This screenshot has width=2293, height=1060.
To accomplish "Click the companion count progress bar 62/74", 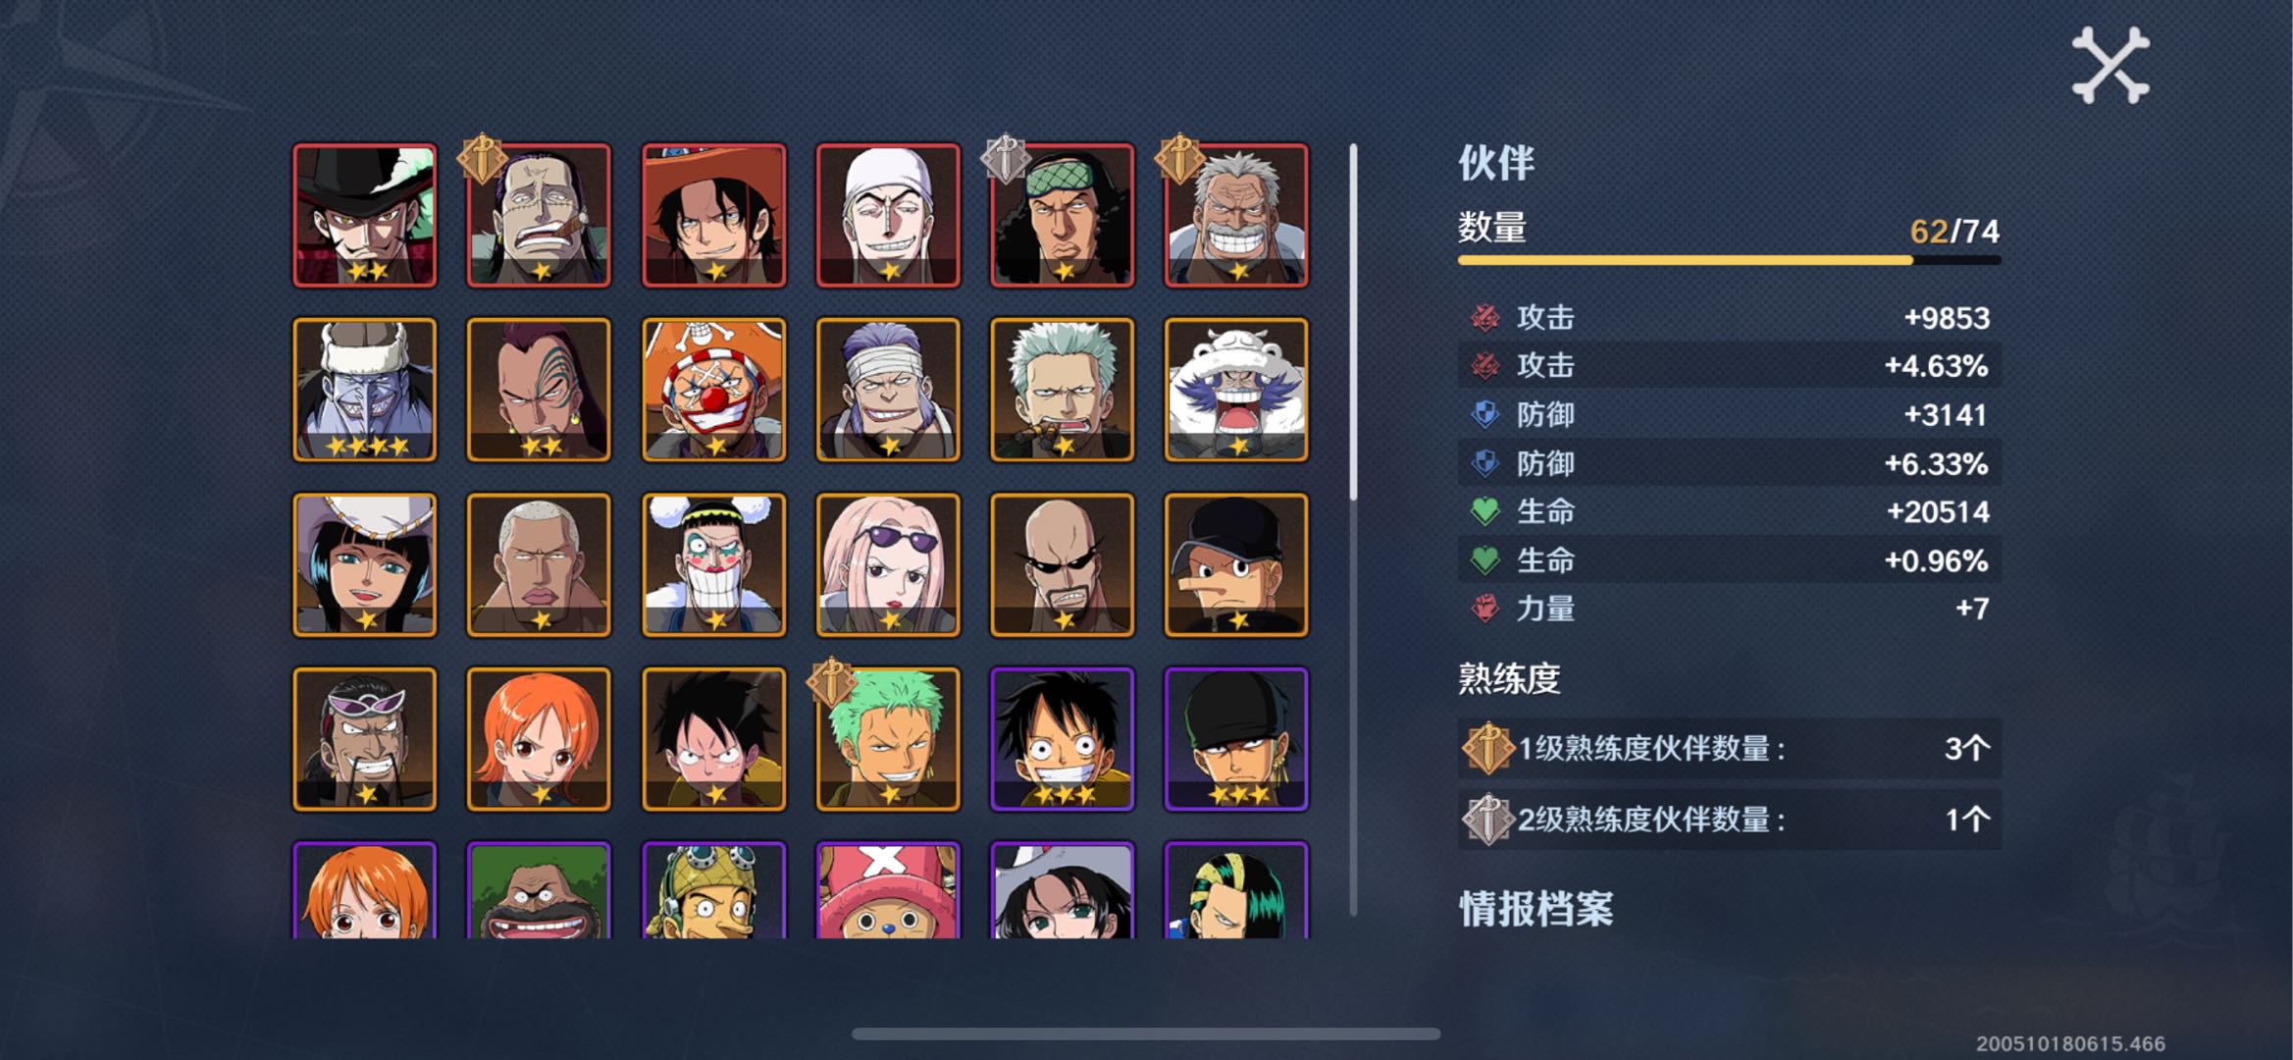I will (1729, 260).
